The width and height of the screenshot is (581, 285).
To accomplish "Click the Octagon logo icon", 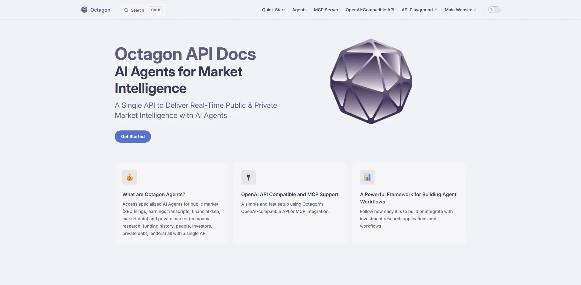I will point(84,9).
